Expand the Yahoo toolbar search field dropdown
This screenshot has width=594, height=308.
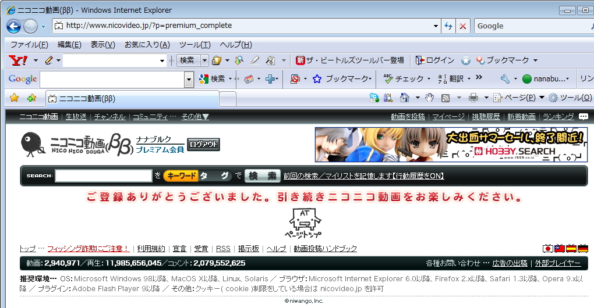click(162, 60)
